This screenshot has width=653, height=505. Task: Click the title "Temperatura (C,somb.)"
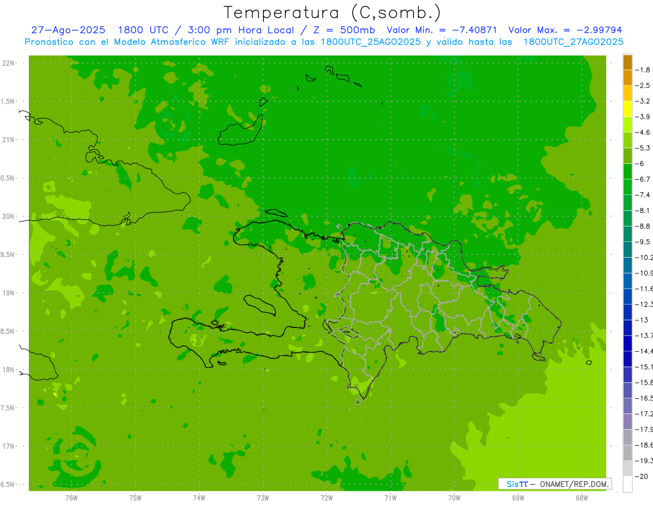332,12
